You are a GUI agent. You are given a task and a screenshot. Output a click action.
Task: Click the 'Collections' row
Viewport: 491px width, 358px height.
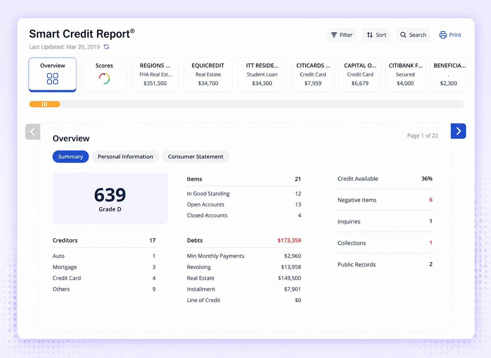tap(385, 243)
